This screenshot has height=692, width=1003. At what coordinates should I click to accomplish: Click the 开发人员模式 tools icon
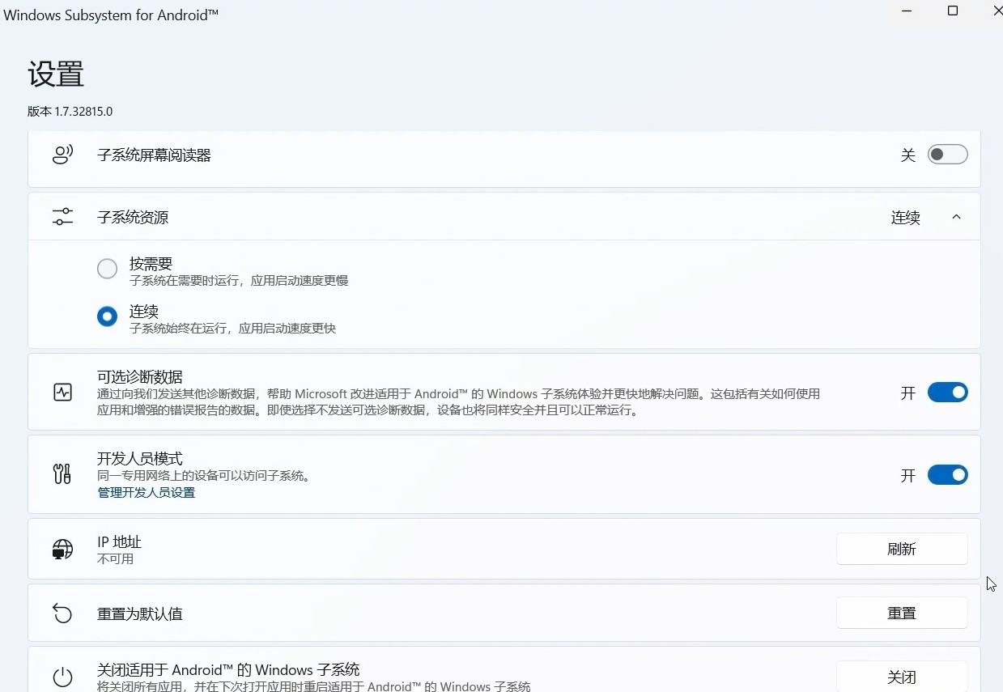[62, 474]
